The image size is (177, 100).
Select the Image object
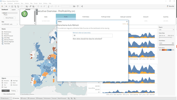point(4,87)
